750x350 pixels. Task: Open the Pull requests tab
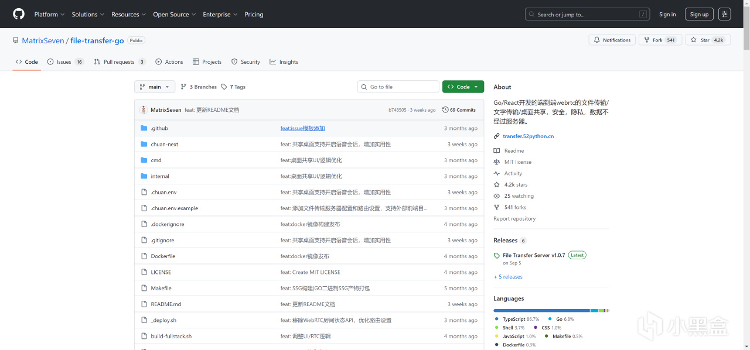pyautogui.click(x=120, y=61)
